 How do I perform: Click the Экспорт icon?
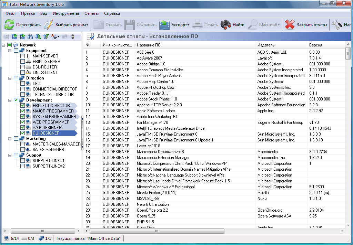[164, 24]
